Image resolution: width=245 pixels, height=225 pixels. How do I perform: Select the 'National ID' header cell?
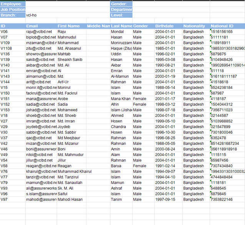click(227, 26)
